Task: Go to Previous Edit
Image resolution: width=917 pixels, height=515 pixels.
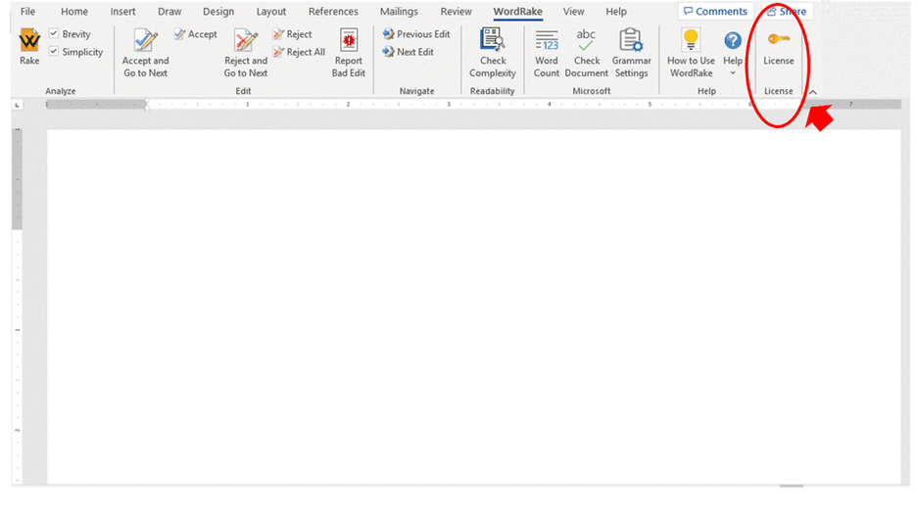Action: click(416, 34)
